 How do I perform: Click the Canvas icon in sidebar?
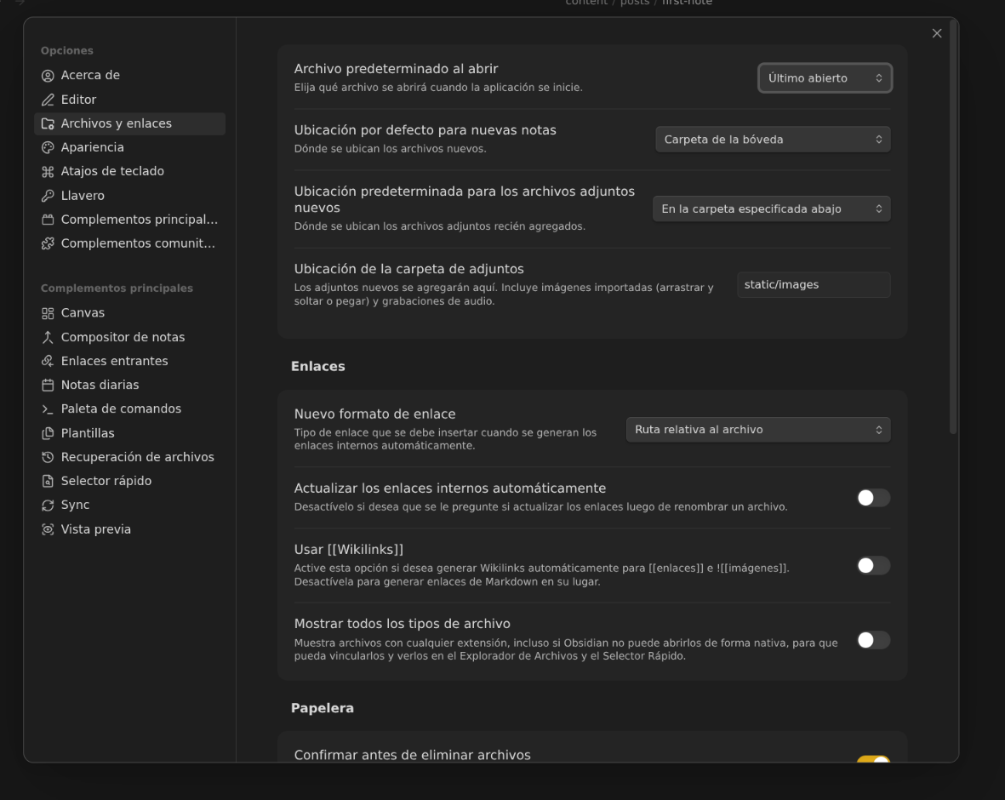(48, 313)
